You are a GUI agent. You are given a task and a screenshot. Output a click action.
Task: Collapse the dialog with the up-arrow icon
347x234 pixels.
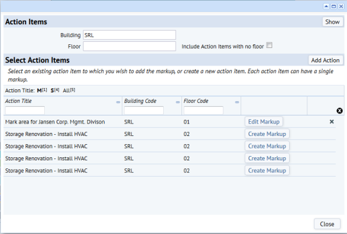326,6
